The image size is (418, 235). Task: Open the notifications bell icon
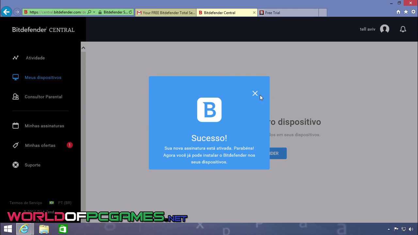pyautogui.click(x=403, y=29)
